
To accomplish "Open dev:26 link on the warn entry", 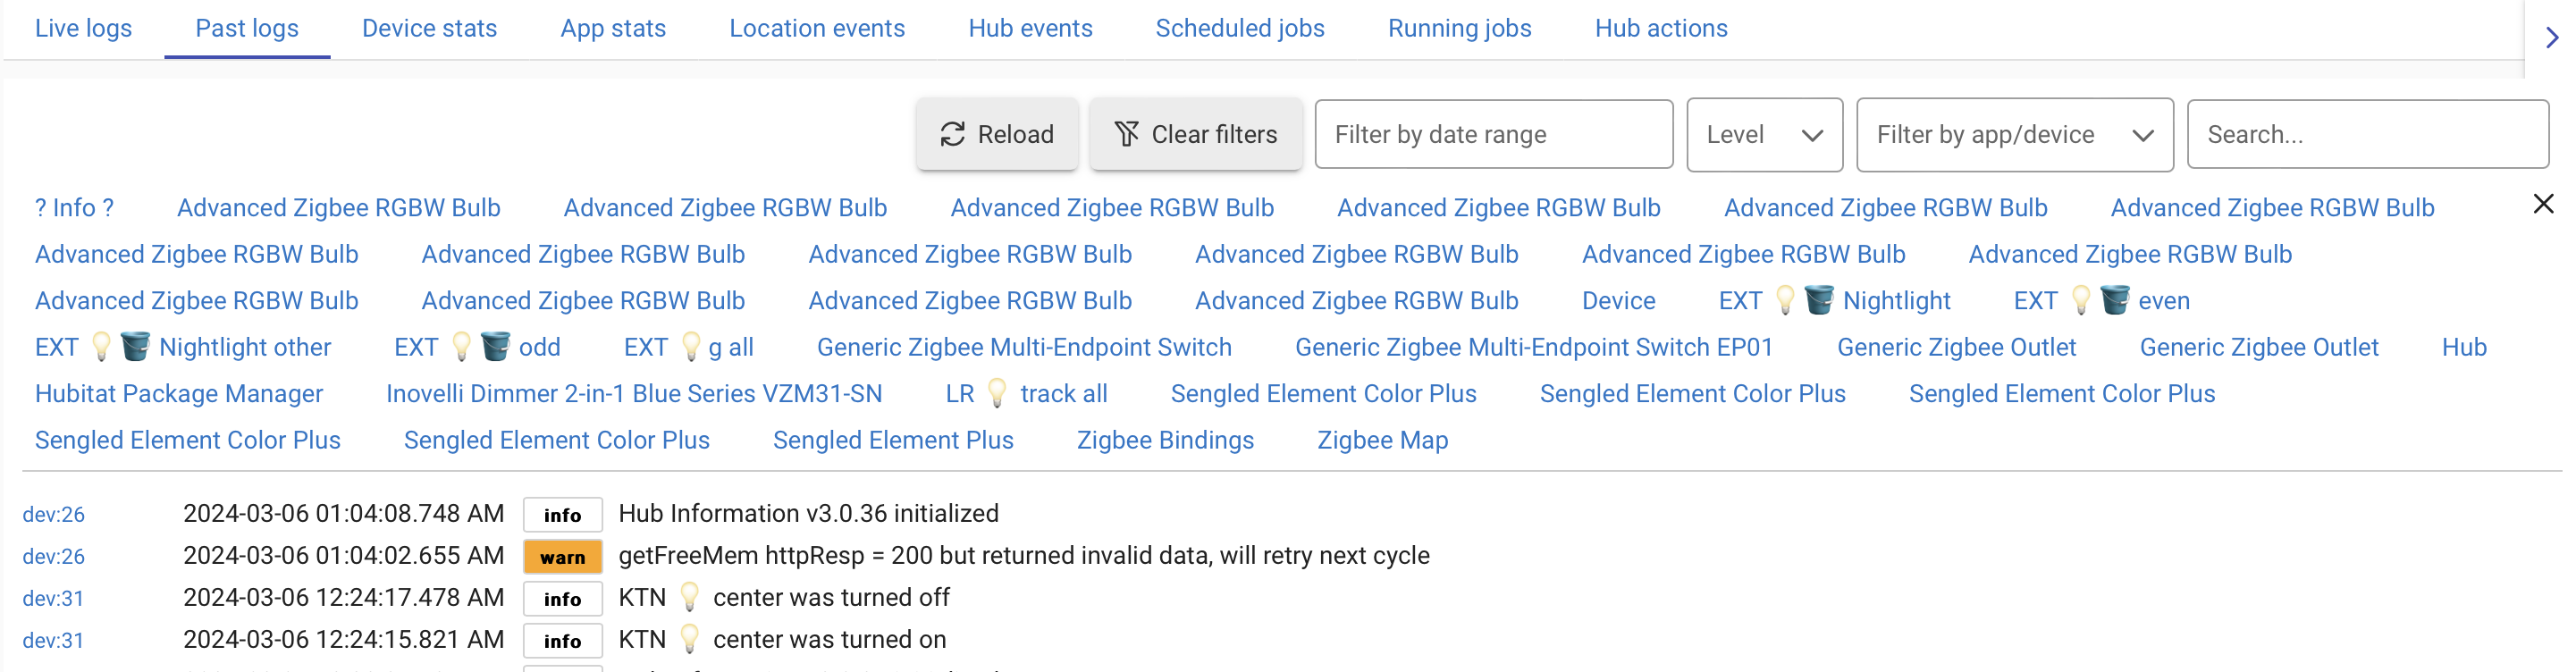I will coord(54,557).
